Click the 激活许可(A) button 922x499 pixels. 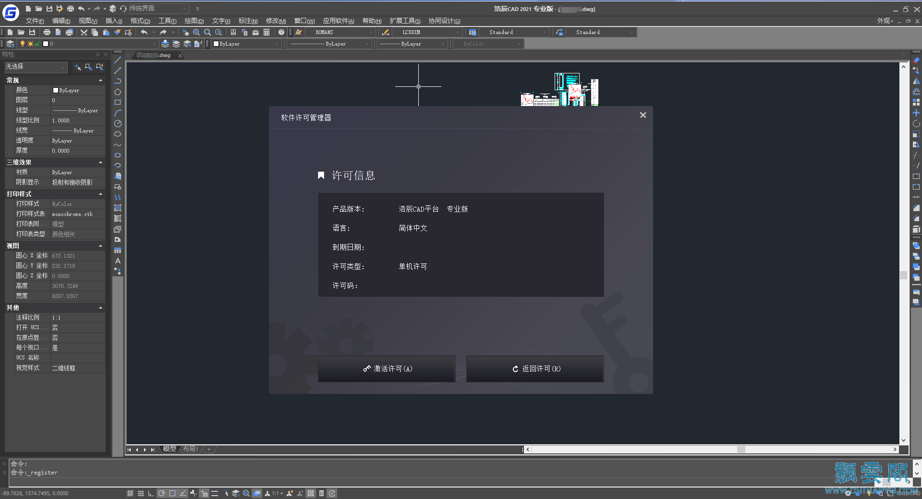coord(387,368)
